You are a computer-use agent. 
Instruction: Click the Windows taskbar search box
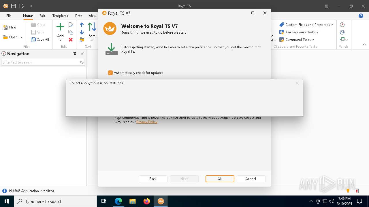pyautogui.click(x=55, y=201)
